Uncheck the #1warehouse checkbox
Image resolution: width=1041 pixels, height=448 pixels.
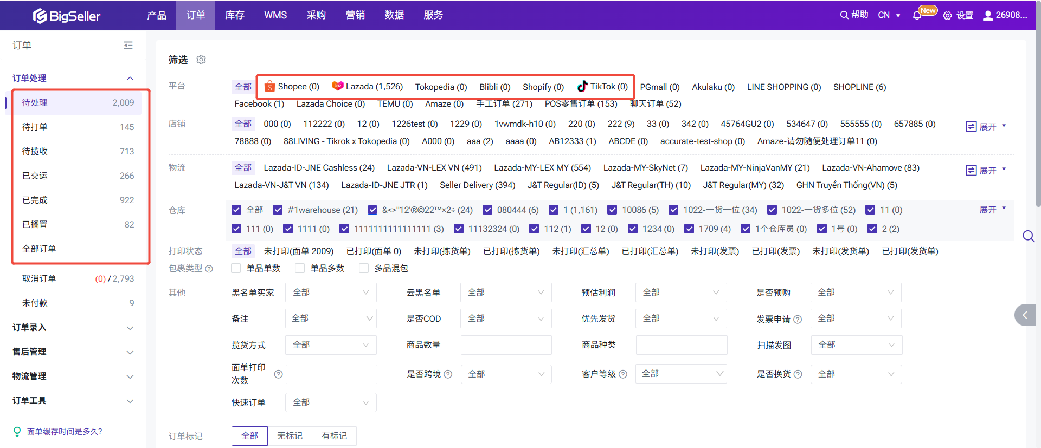(278, 210)
